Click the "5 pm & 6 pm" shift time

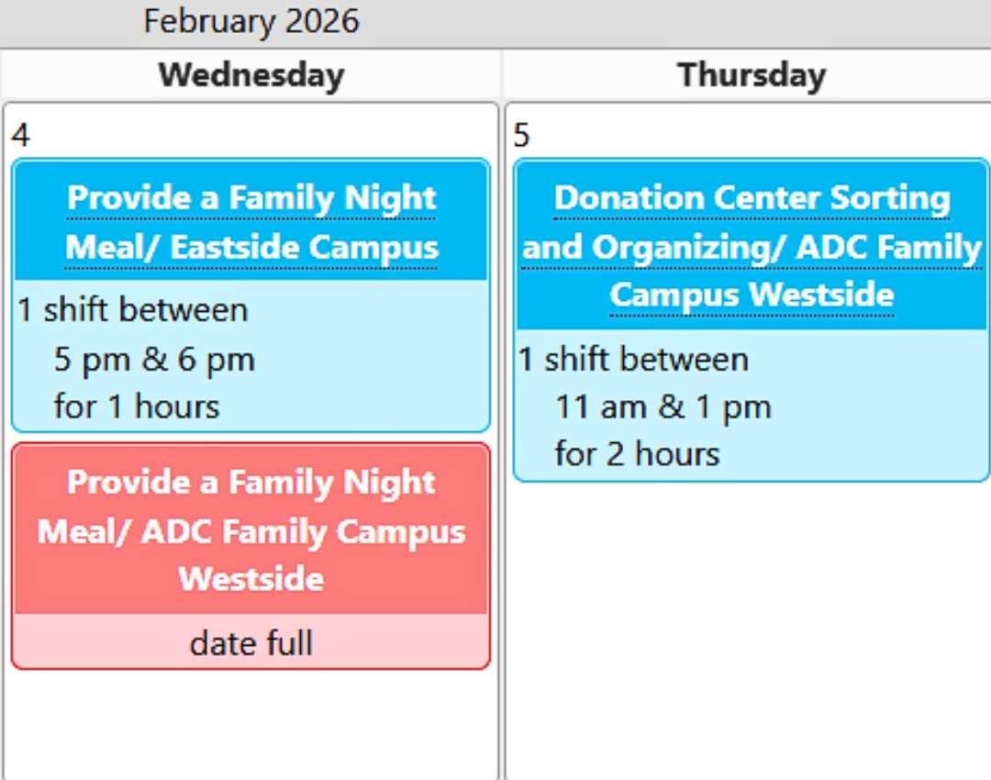coord(154,359)
